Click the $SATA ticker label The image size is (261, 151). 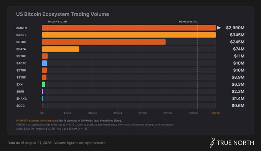click(x=21, y=49)
